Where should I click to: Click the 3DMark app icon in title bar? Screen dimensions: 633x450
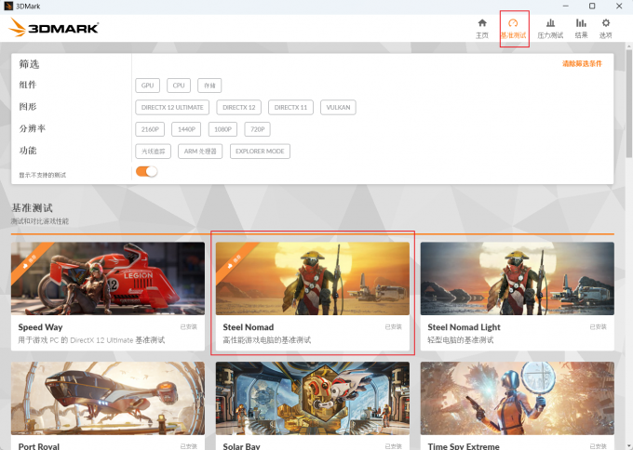(8, 7)
